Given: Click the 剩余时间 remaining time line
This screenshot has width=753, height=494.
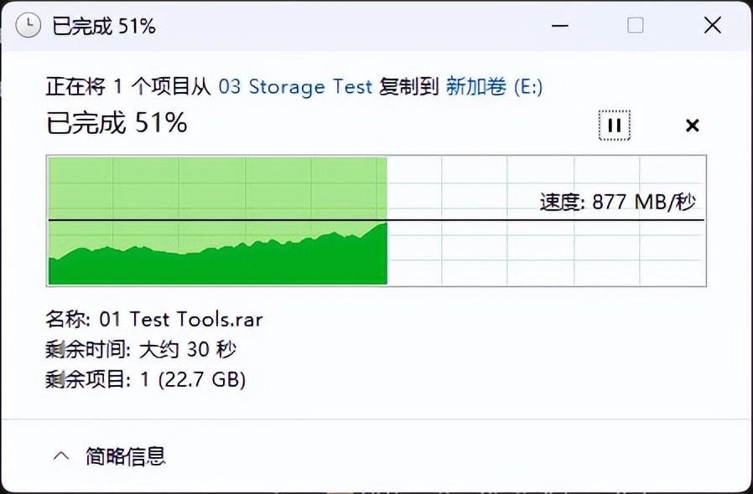Looking at the screenshot, I should [141, 349].
